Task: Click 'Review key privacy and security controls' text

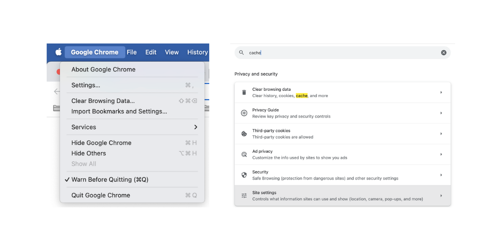Action: [x=291, y=116]
